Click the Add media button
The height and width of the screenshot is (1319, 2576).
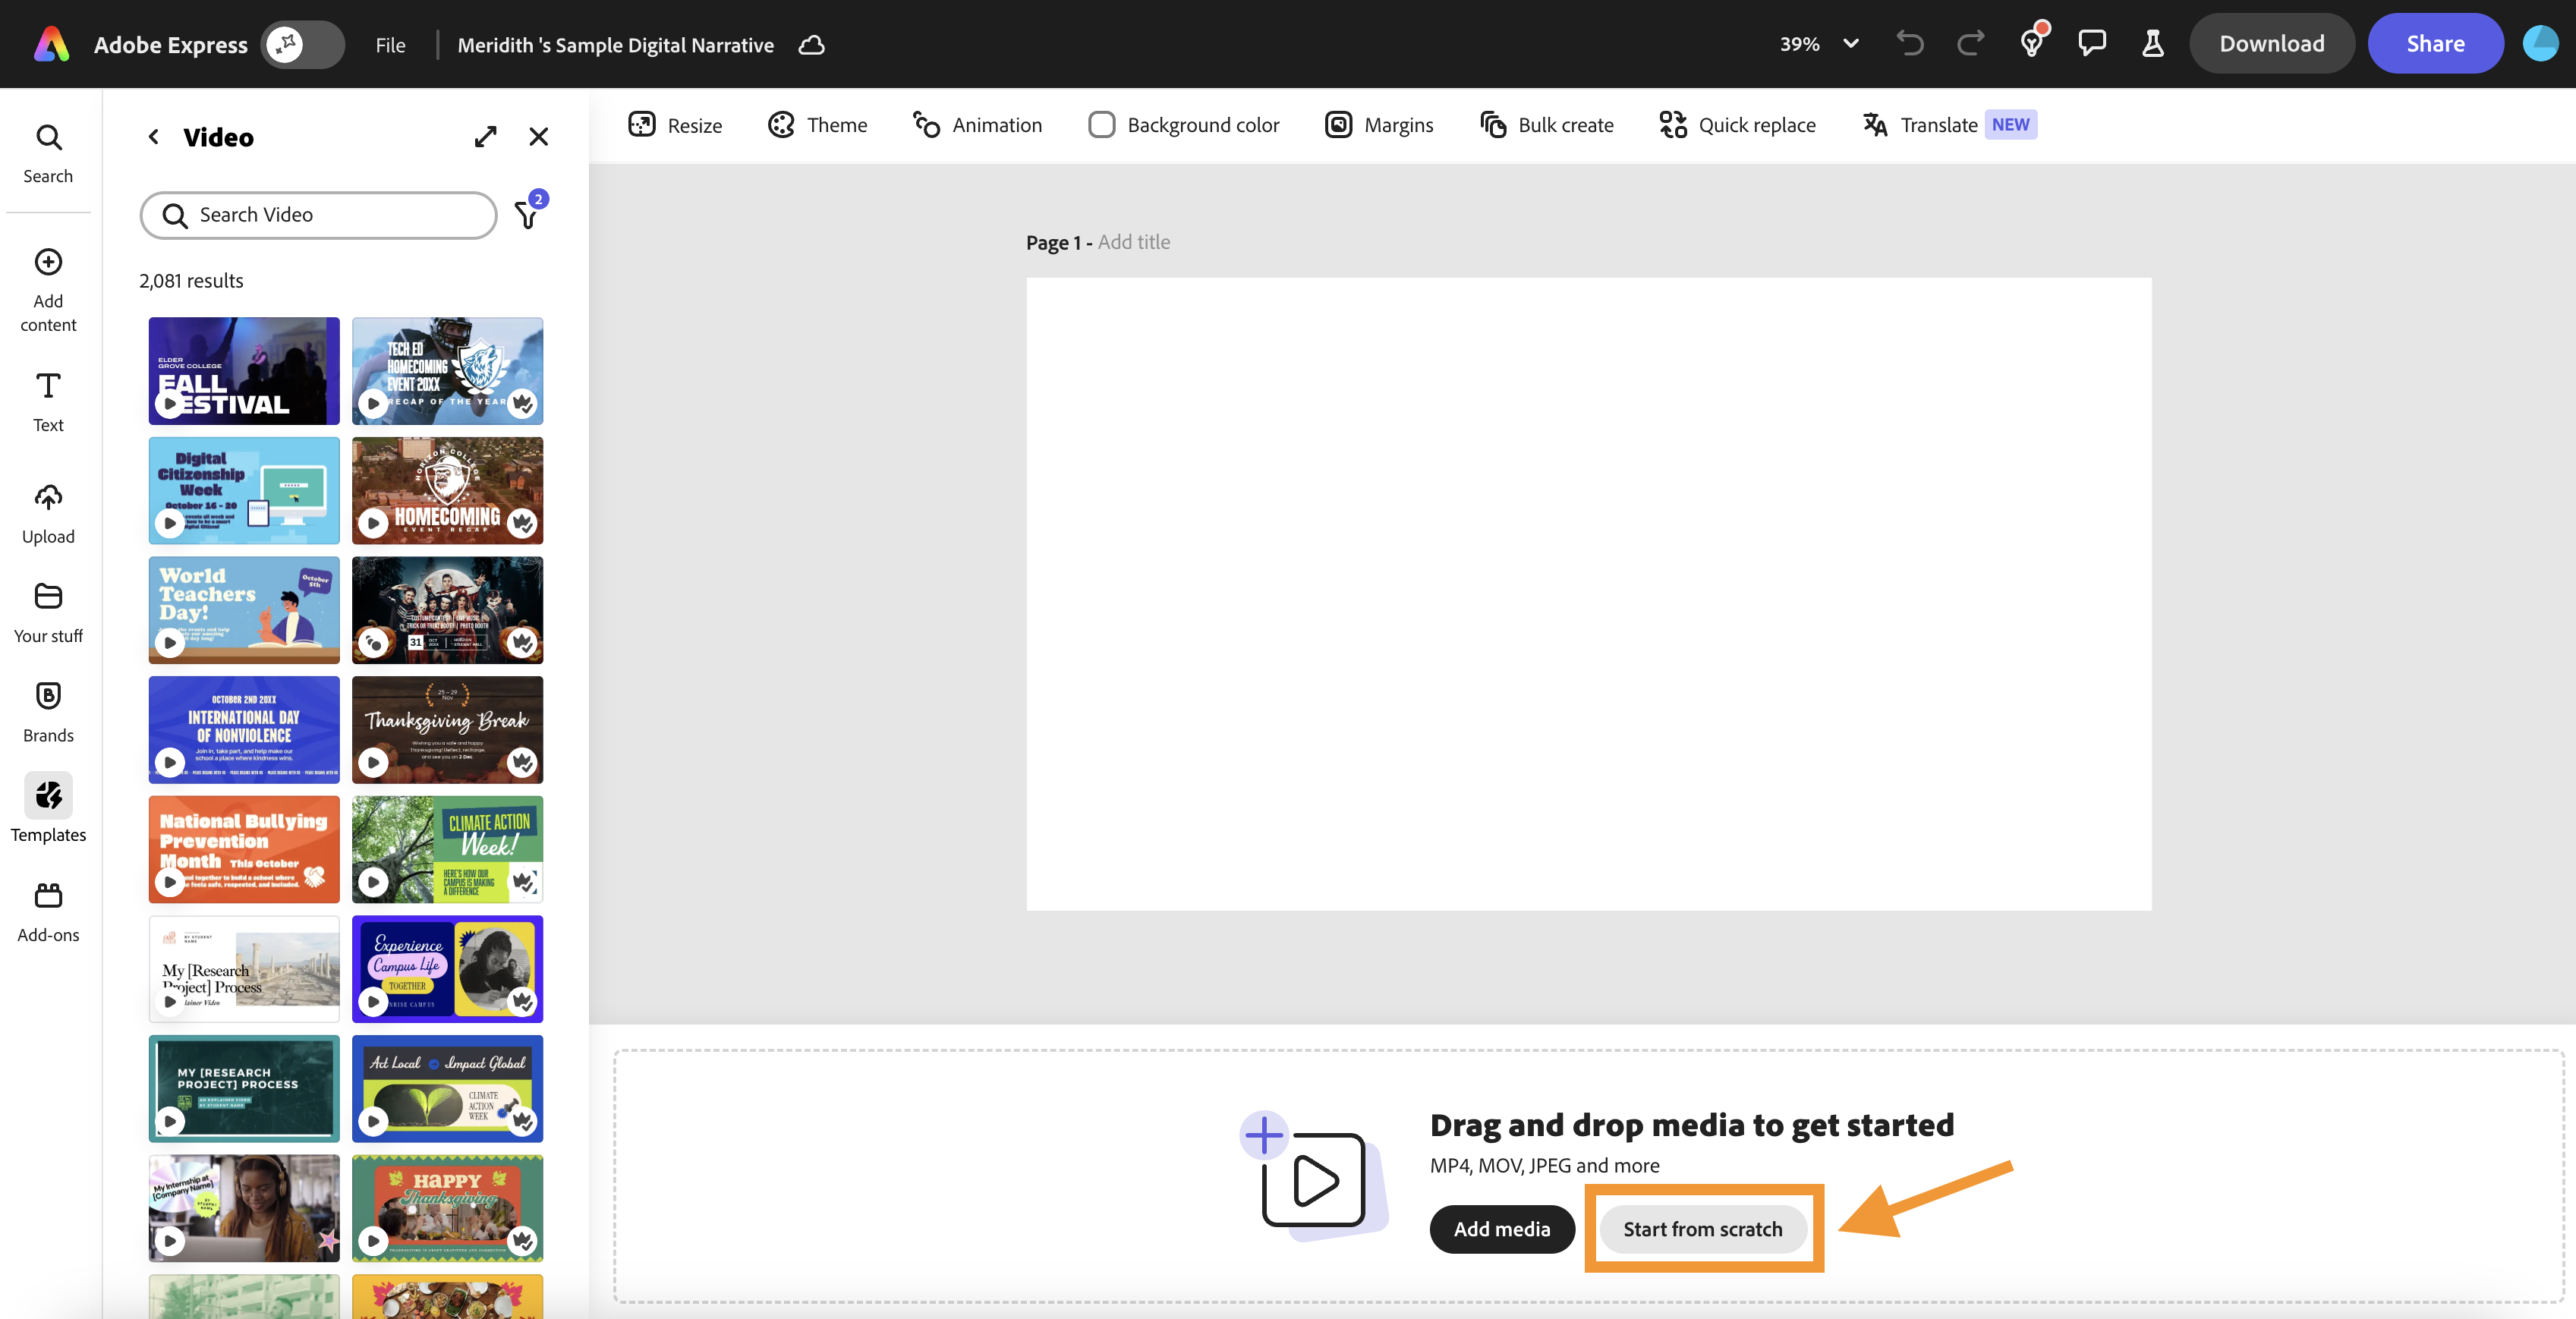[1501, 1229]
